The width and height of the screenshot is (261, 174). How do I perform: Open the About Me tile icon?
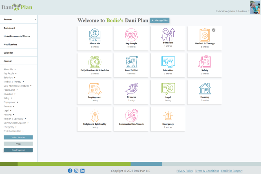click(95, 35)
